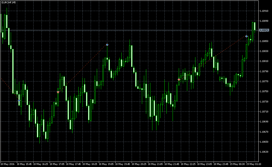Click the 1.10770 price scale label
272x167 pixels.
(264, 81)
